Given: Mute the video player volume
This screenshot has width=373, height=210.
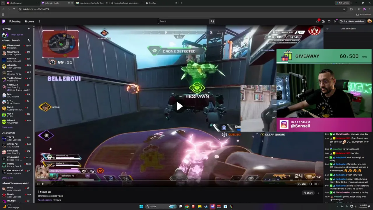Looking at the screenshot, I should point(43,184).
